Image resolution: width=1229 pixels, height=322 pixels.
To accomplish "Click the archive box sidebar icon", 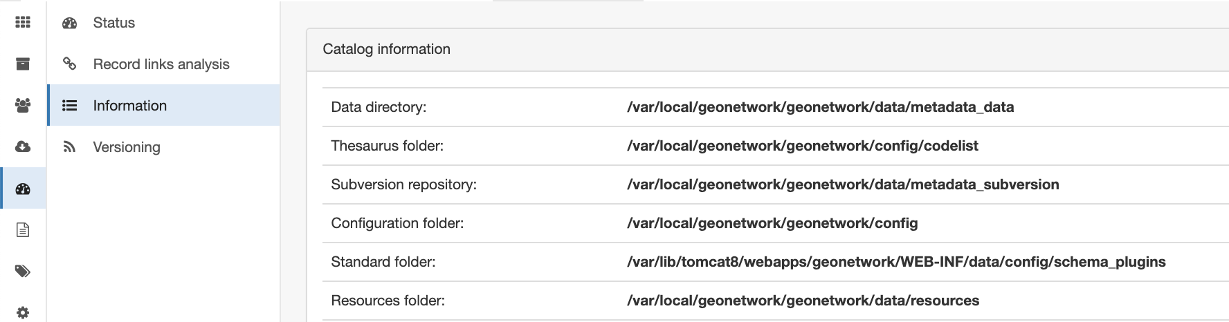I will (23, 64).
